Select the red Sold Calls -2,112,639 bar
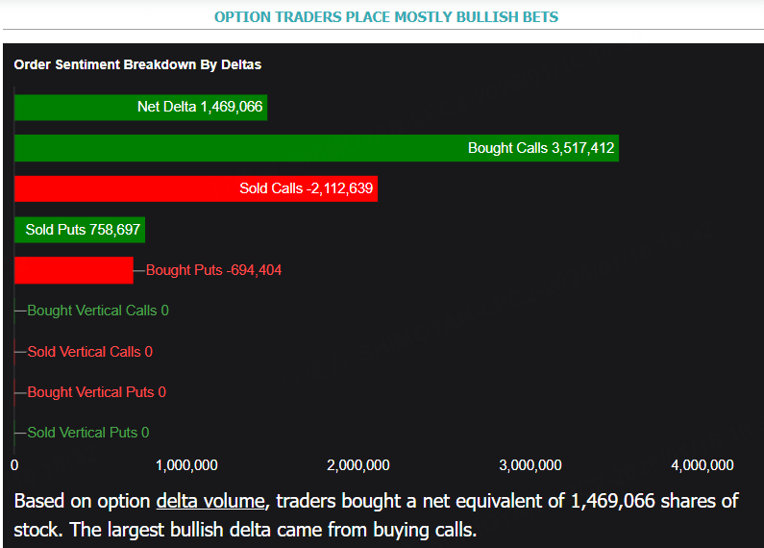The width and height of the screenshot is (764, 548). click(x=196, y=188)
